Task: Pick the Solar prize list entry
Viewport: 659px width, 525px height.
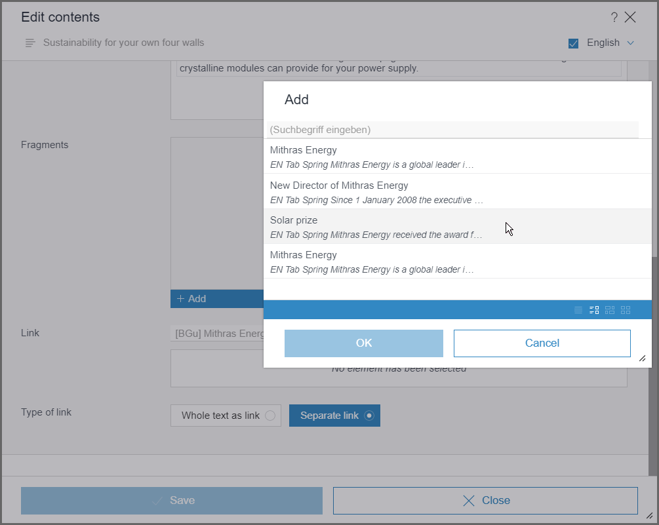Action: 458,226
